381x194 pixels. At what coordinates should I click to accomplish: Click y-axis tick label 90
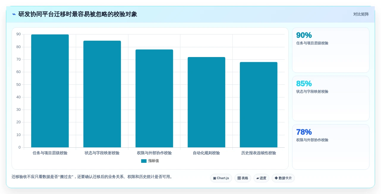point(18,34)
